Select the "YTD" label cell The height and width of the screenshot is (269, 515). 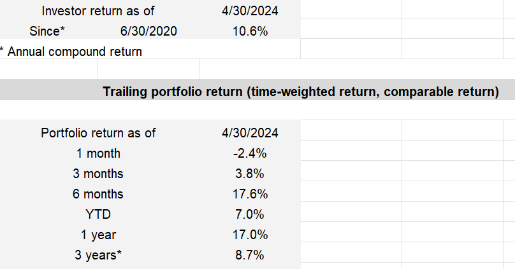coord(98,214)
